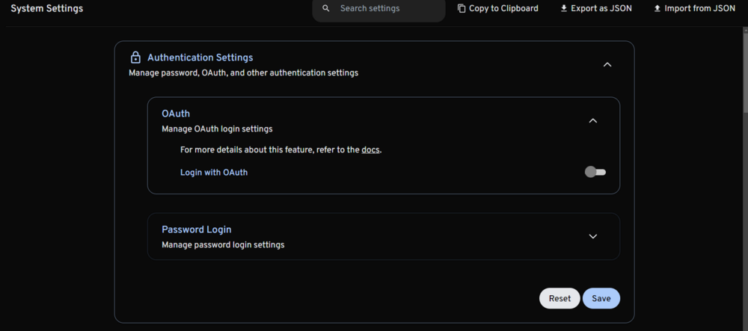Image resolution: width=748 pixels, height=331 pixels.
Task: Click the System Settings title
Action: click(x=46, y=8)
